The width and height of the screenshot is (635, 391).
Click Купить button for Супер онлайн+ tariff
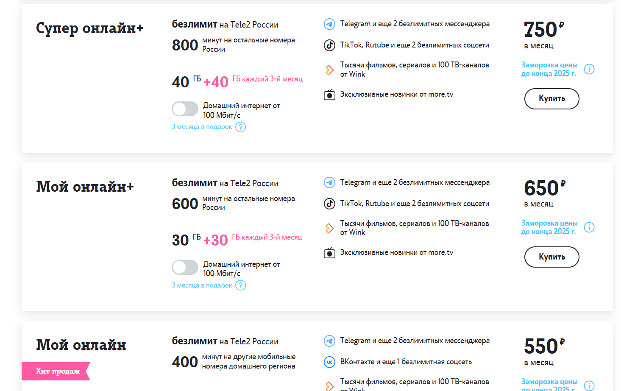[x=551, y=98]
